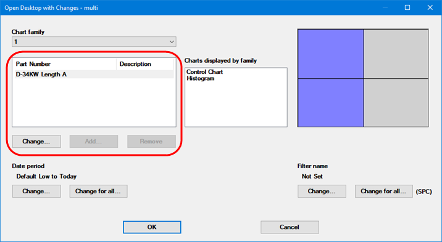Viewport: 442px width, 242px height.
Task: Select Control Chart in charts list
Action: (x=205, y=72)
